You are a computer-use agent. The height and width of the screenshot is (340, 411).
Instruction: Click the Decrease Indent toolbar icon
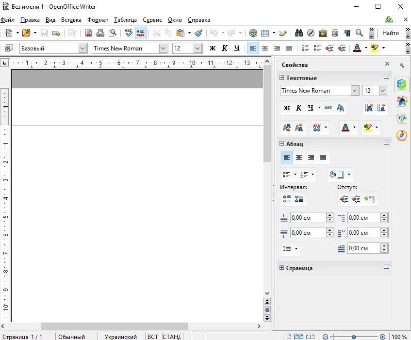pyautogui.click(x=329, y=48)
